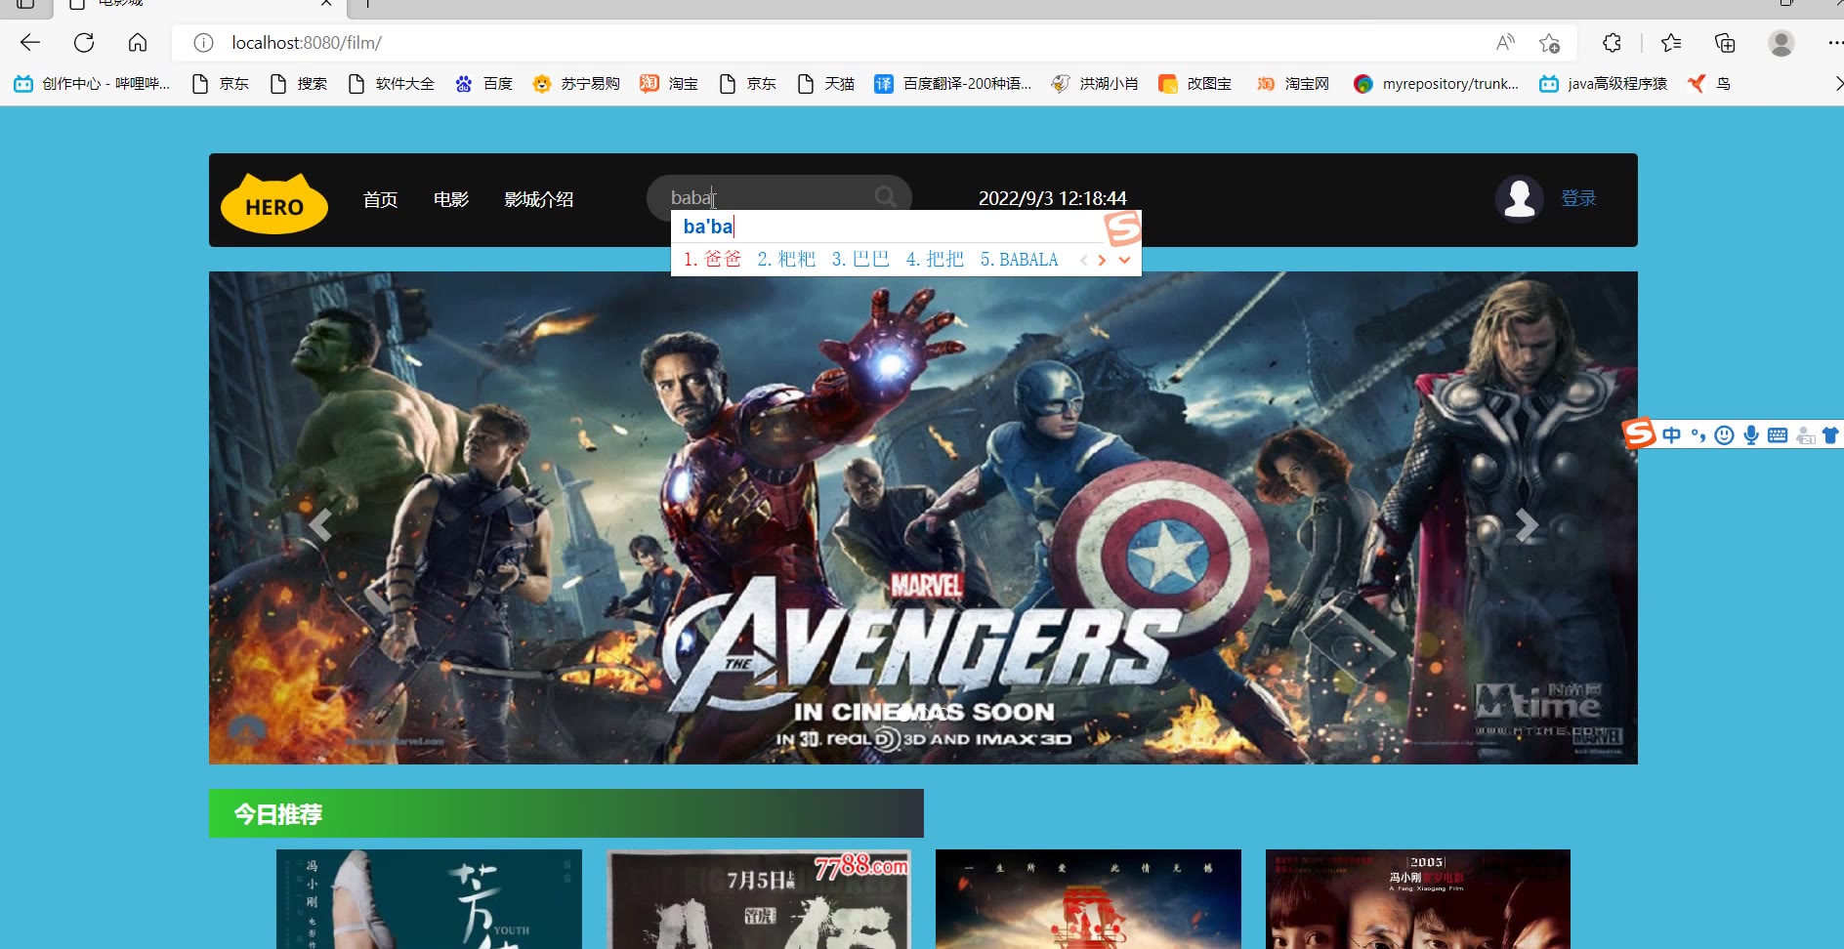Select IME candidate 4. 把把
1844x949 pixels.
tap(935, 260)
